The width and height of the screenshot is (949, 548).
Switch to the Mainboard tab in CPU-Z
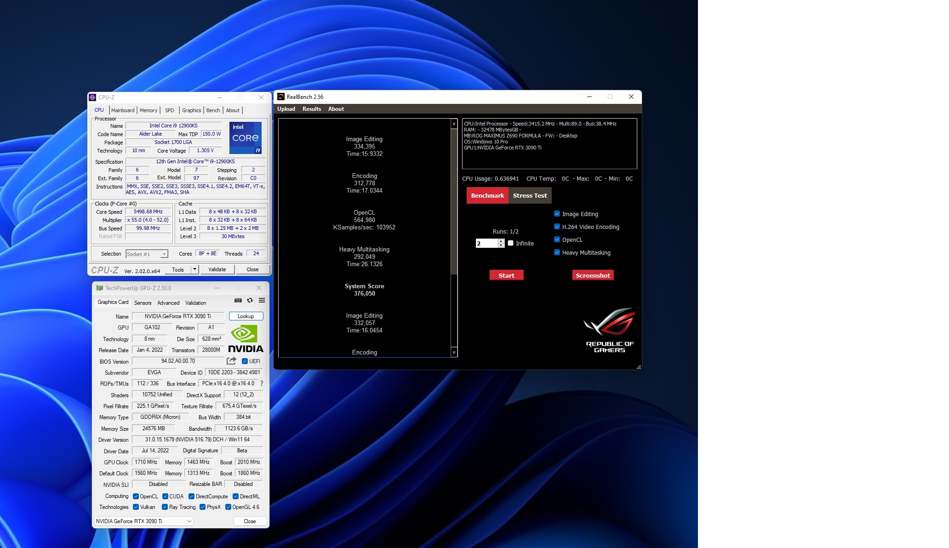[123, 110]
